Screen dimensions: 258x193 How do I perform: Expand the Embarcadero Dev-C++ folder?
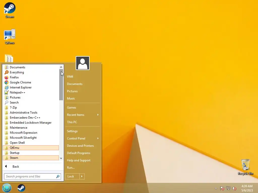coord(31,118)
